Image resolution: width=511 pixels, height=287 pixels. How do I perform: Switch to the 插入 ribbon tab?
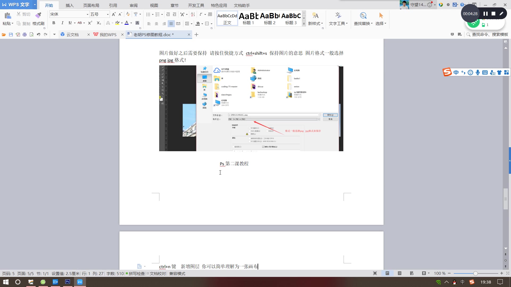click(69, 5)
